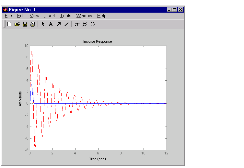The image size is (244, 168).
Task: Expand the View menu
Action: click(34, 16)
